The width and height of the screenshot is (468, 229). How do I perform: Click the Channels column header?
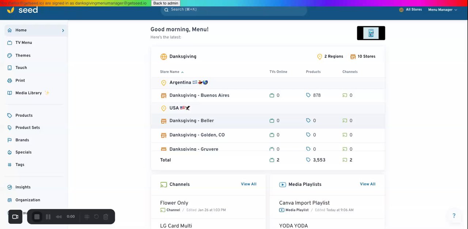click(x=350, y=72)
